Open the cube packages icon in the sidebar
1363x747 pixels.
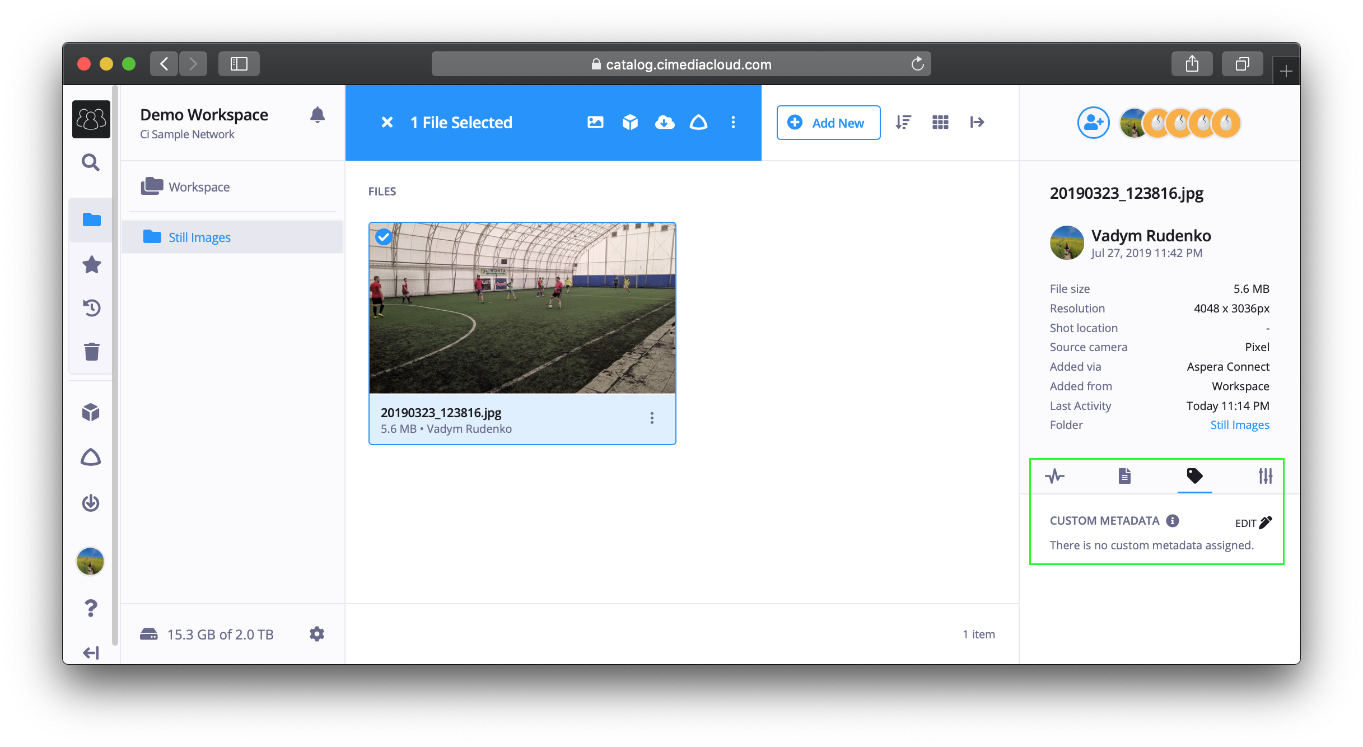pos(91,413)
